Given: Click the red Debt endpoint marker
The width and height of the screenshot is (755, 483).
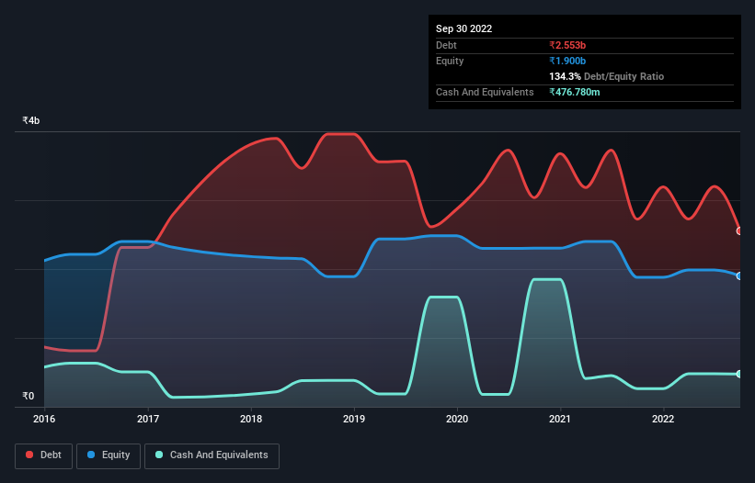Looking at the screenshot, I should 739,231.
